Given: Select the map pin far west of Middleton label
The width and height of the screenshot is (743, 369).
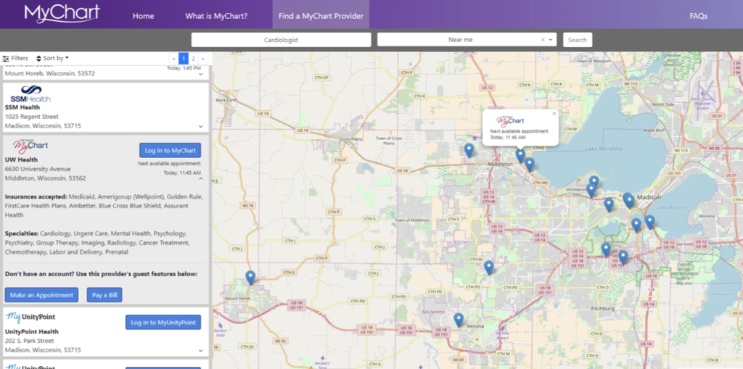Looking at the screenshot, I should [x=469, y=150].
